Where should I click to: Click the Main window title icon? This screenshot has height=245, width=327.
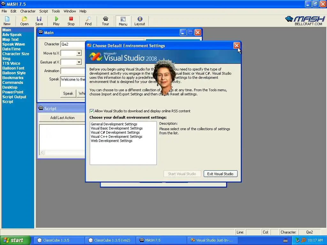tap(41, 32)
